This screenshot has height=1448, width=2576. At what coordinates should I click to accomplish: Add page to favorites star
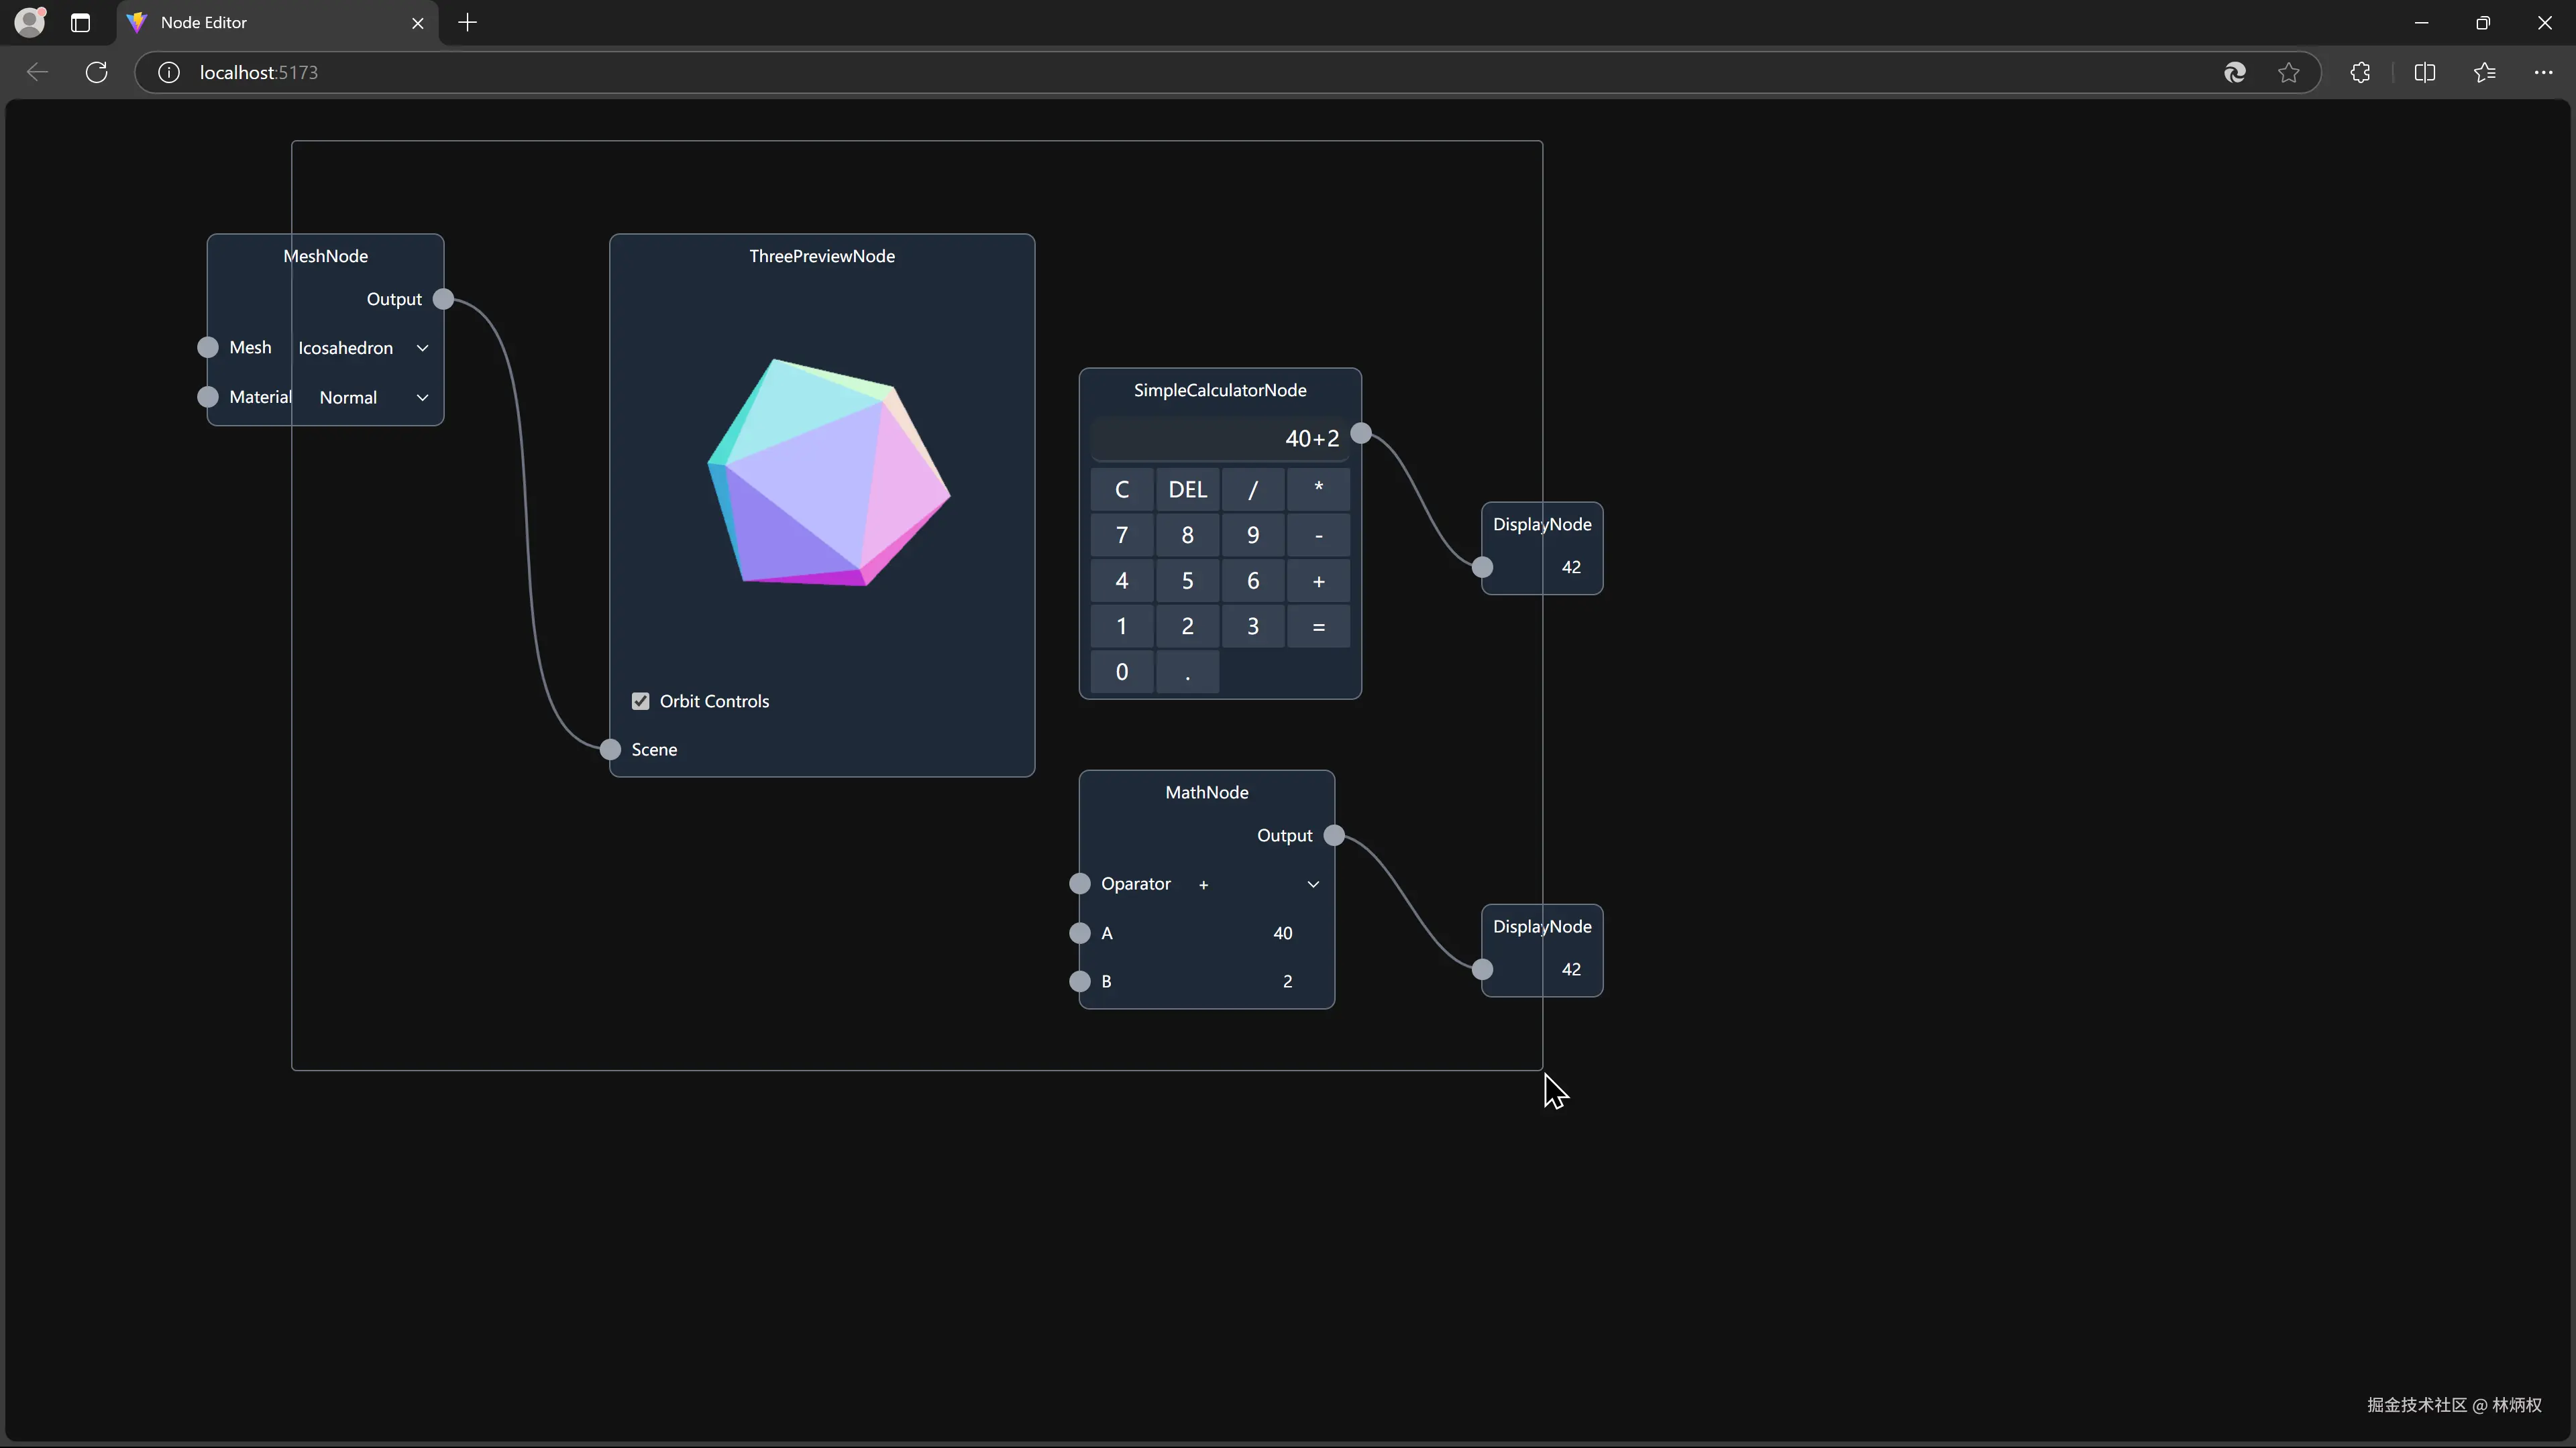[x=2288, y=72]
